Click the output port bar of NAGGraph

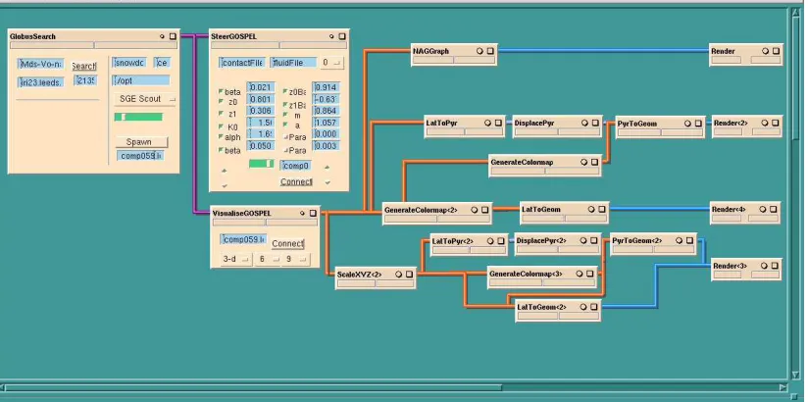point(474,61)
